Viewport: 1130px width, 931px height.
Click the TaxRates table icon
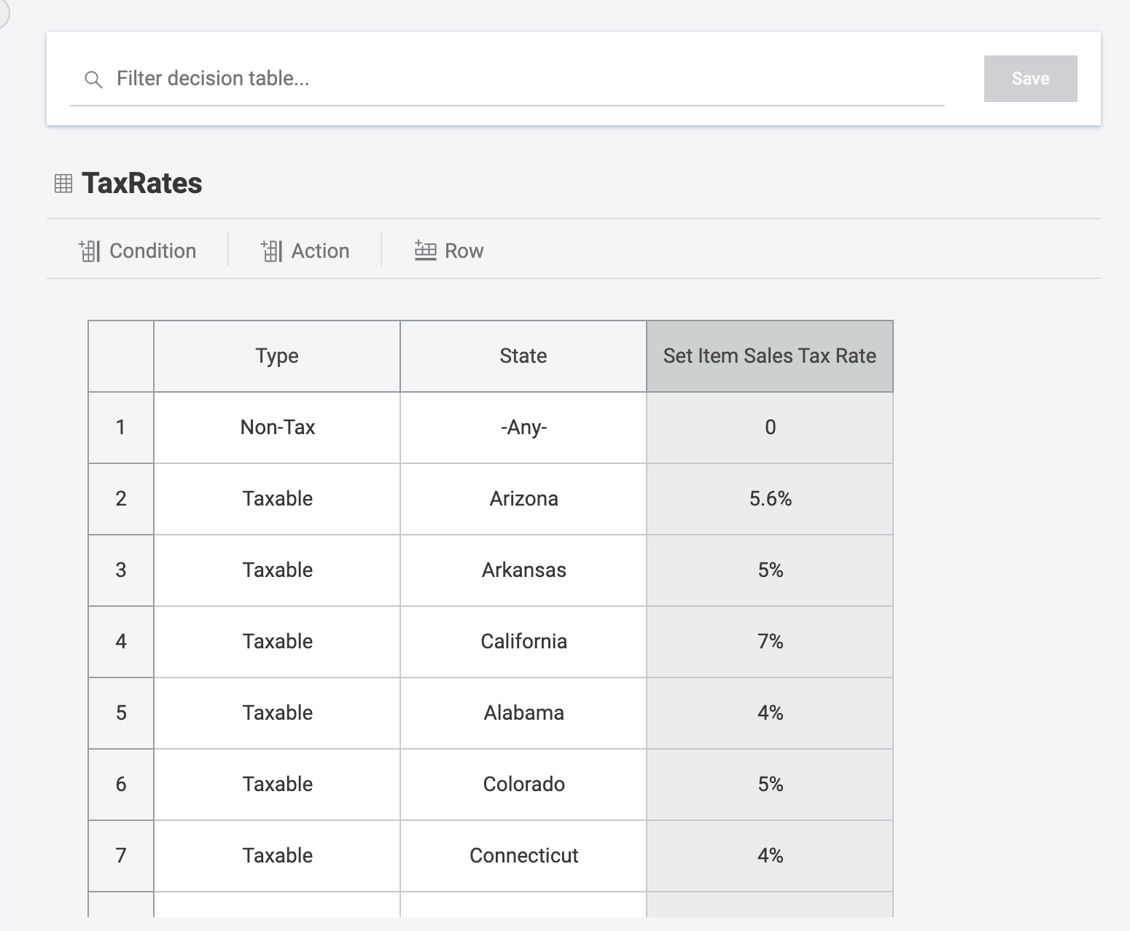[x=63, y=184]
